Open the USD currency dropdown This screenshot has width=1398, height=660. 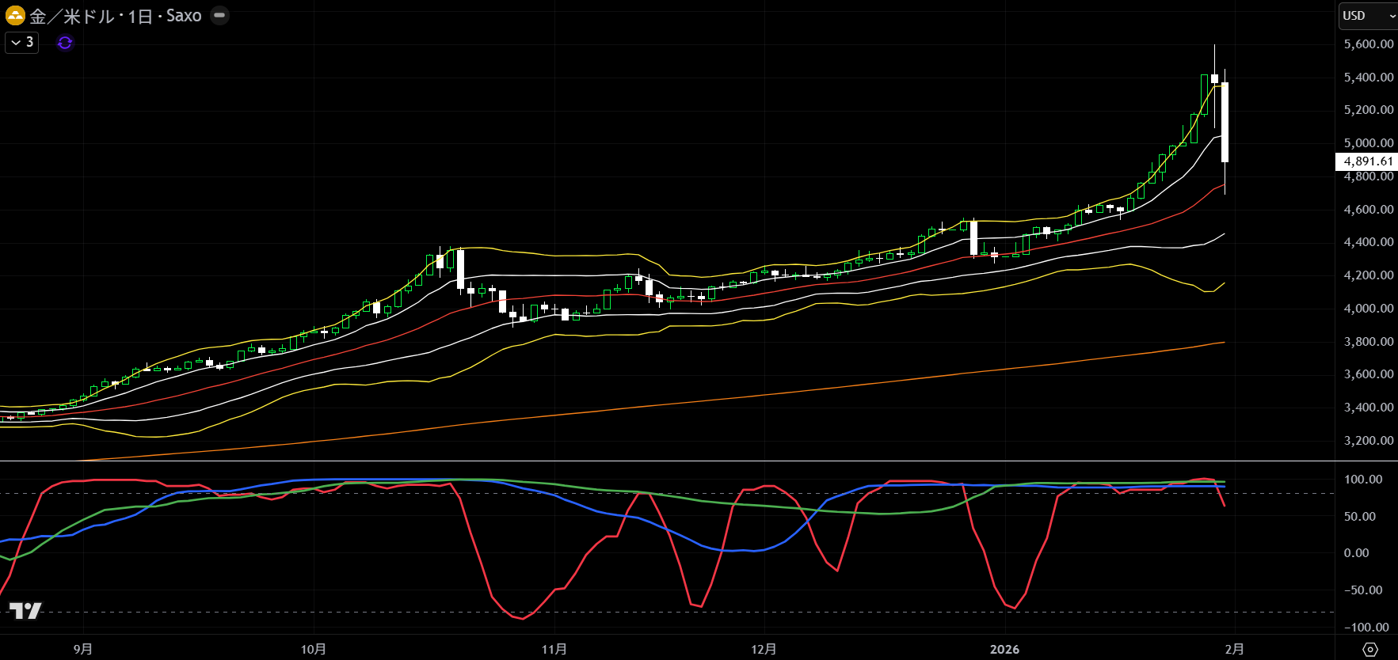pos(1368,16)
